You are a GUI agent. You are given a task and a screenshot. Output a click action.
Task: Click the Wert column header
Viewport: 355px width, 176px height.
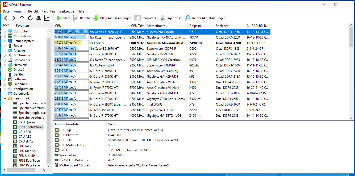158,124
